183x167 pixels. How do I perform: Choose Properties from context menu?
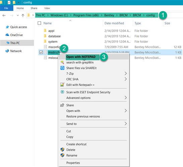73,163
